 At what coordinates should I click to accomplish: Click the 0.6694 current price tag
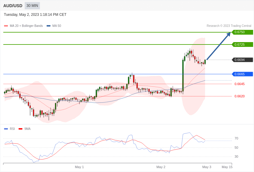[242, 60]
